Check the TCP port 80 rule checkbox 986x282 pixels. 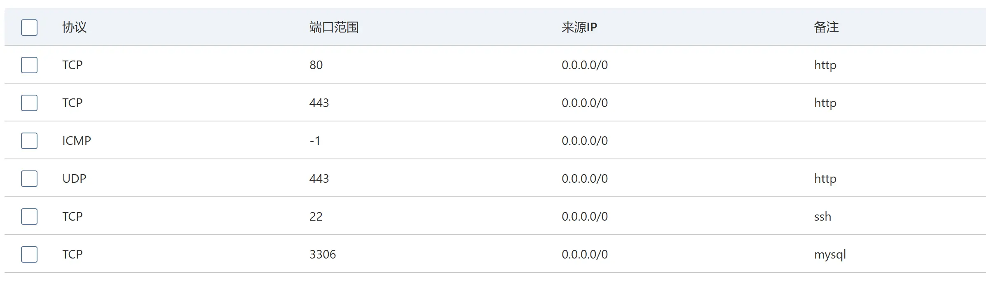point(29,65)
